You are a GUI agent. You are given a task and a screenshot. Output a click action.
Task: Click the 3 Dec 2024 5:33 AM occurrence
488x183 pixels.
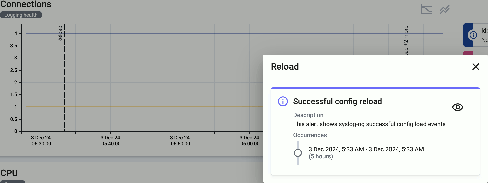(x=366, y=153)
